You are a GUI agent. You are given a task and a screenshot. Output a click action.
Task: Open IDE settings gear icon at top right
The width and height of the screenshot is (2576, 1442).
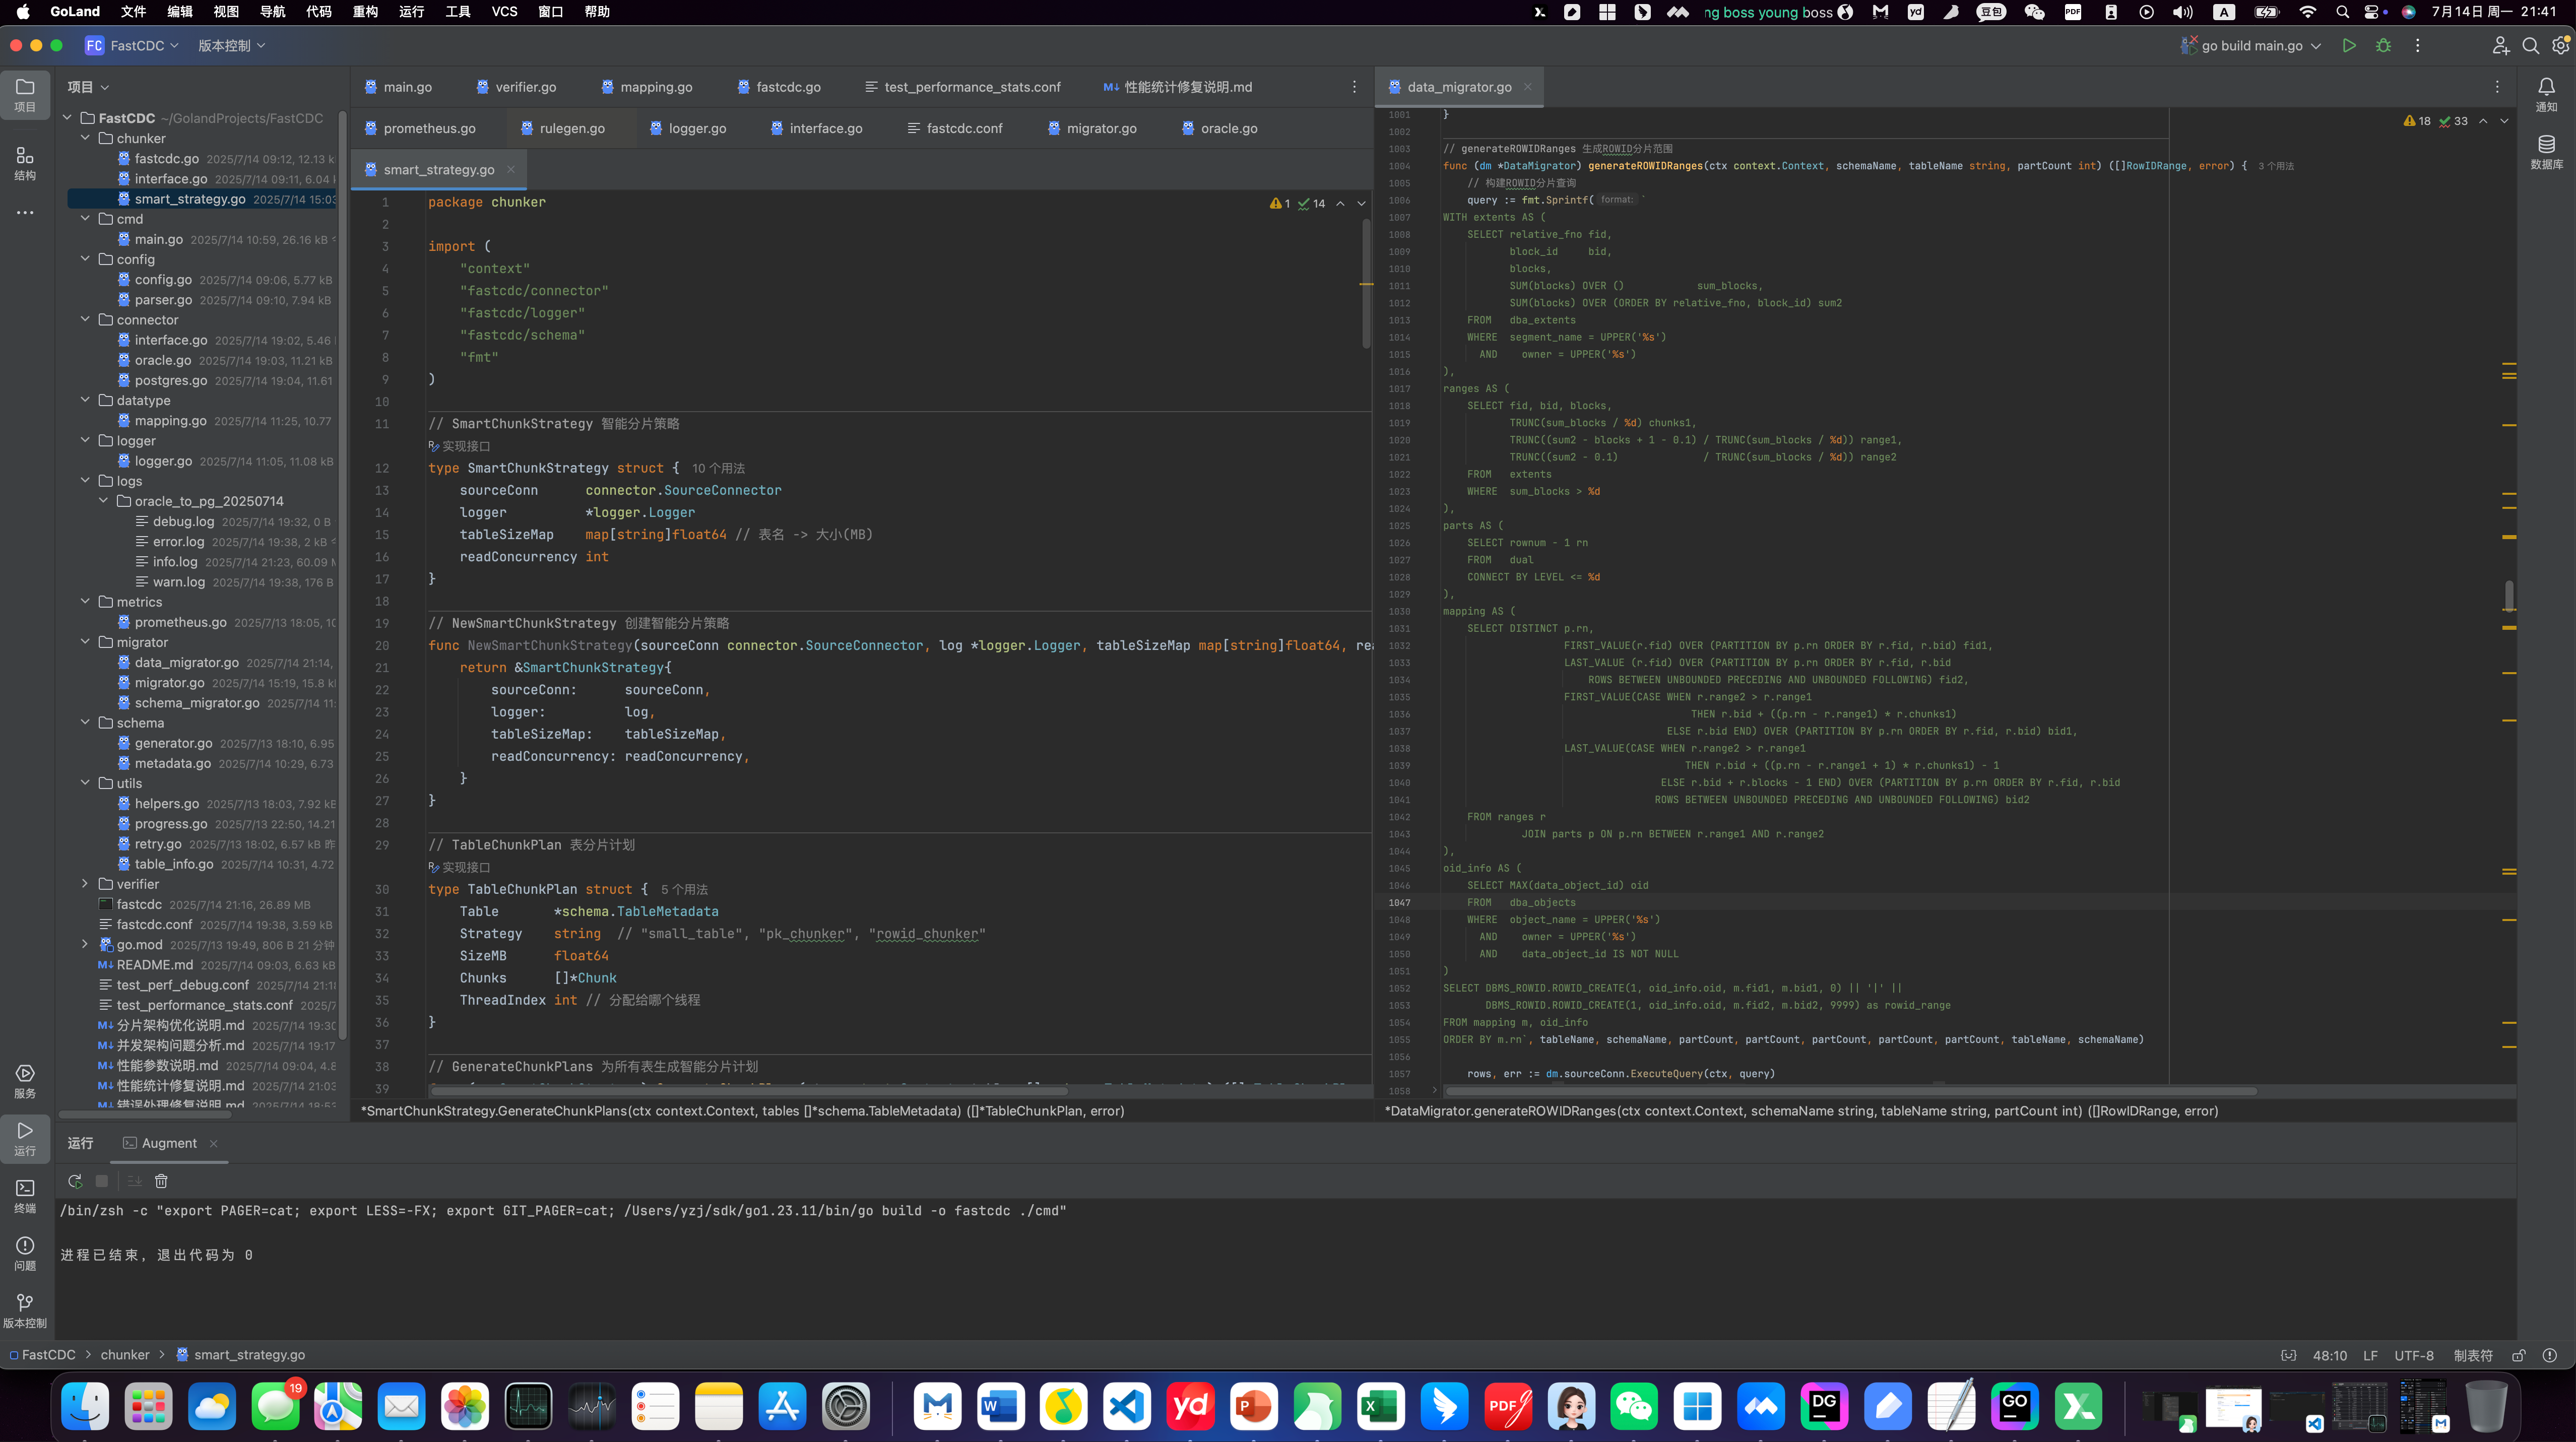pos(2561,46)
